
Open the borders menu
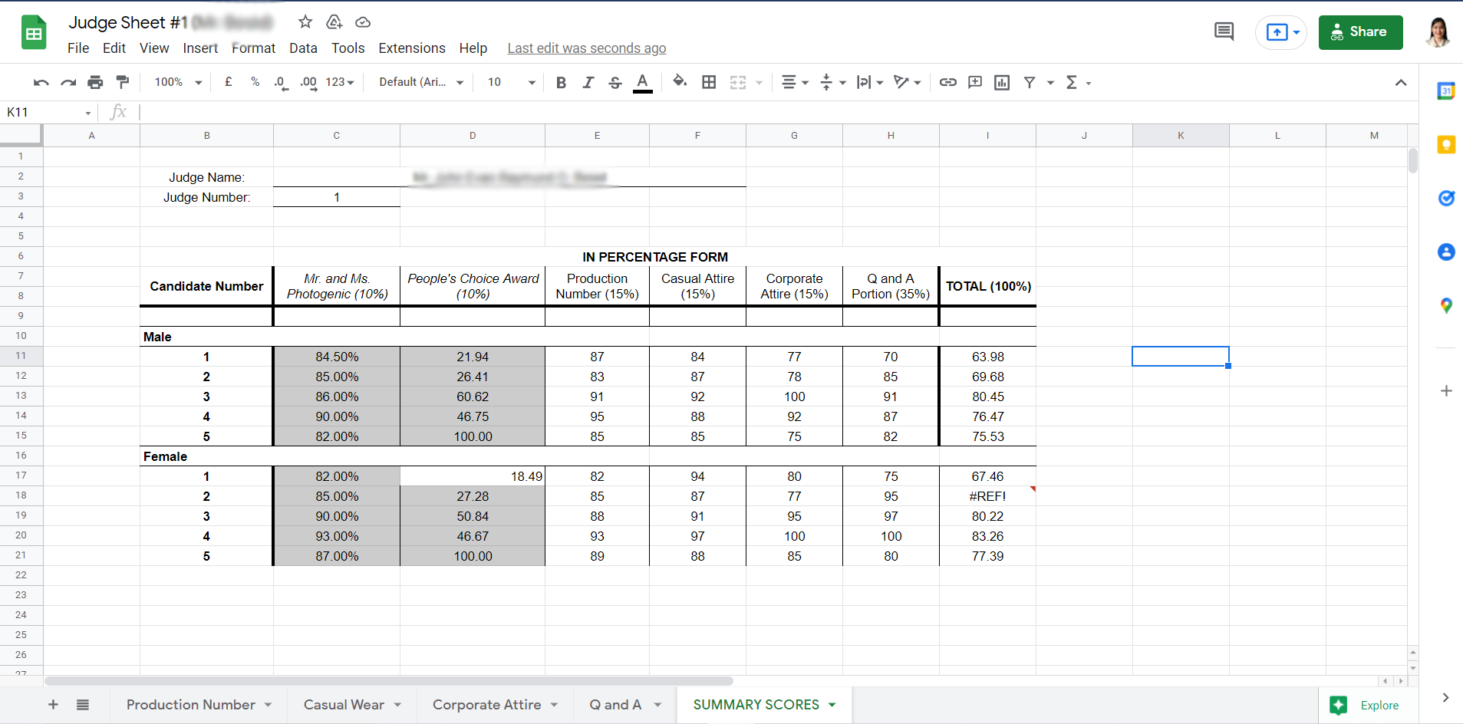[x=709, y=82]
